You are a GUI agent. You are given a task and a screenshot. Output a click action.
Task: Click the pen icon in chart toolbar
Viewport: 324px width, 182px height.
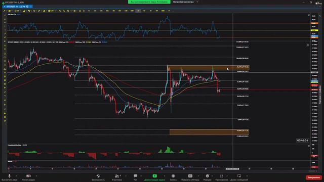(5, 11)
